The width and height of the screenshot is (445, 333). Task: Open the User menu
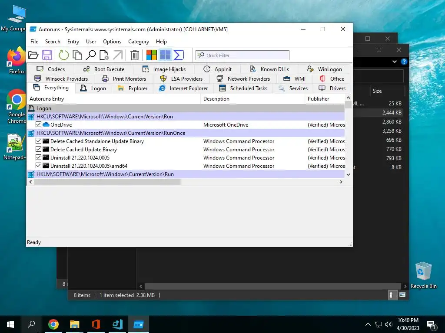91,42
